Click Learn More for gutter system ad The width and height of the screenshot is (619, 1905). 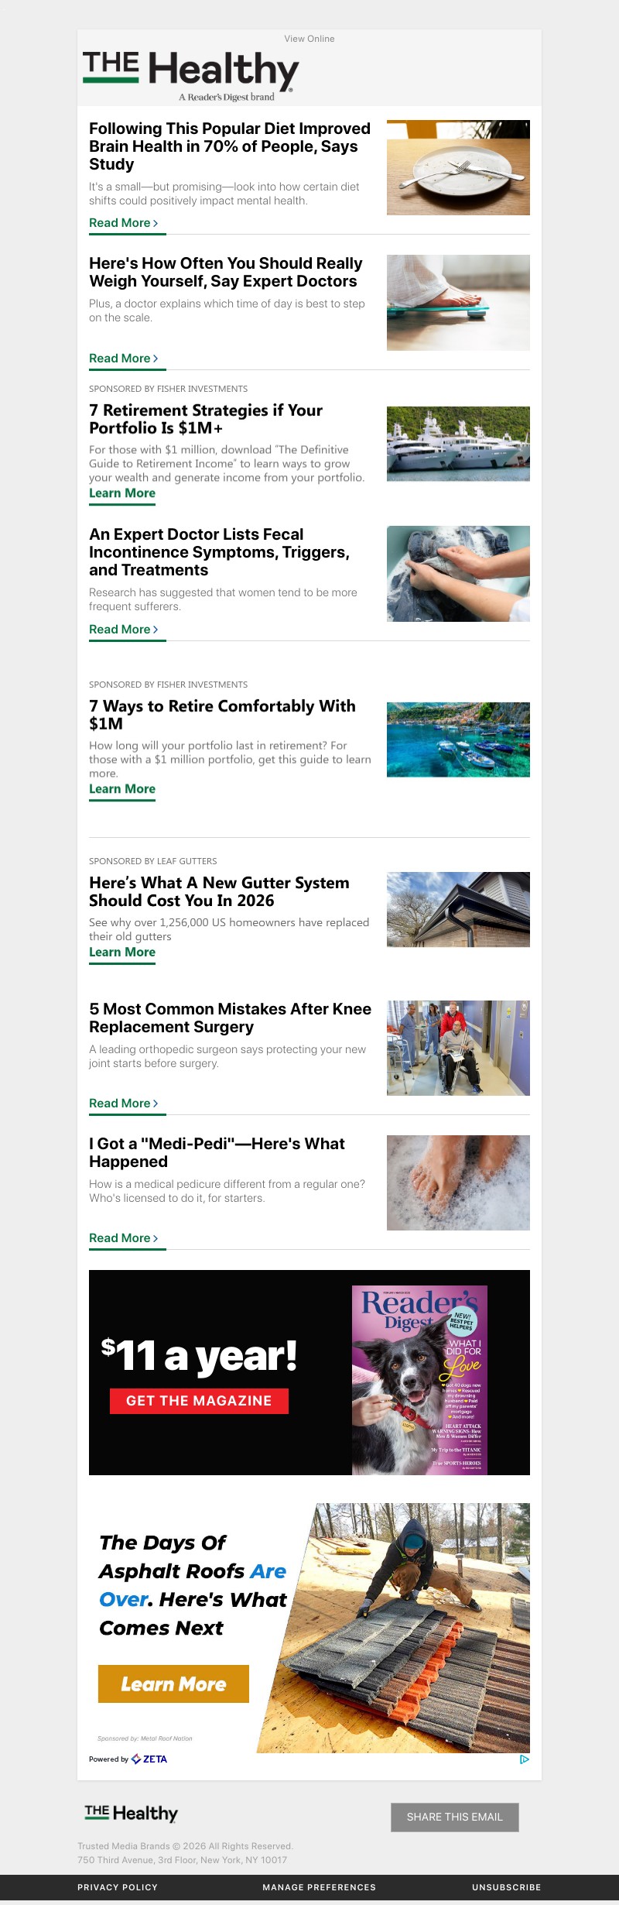coord(122,952)
